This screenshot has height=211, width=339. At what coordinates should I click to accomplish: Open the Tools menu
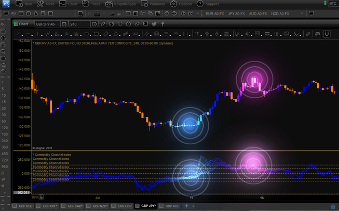coord(45,4)
